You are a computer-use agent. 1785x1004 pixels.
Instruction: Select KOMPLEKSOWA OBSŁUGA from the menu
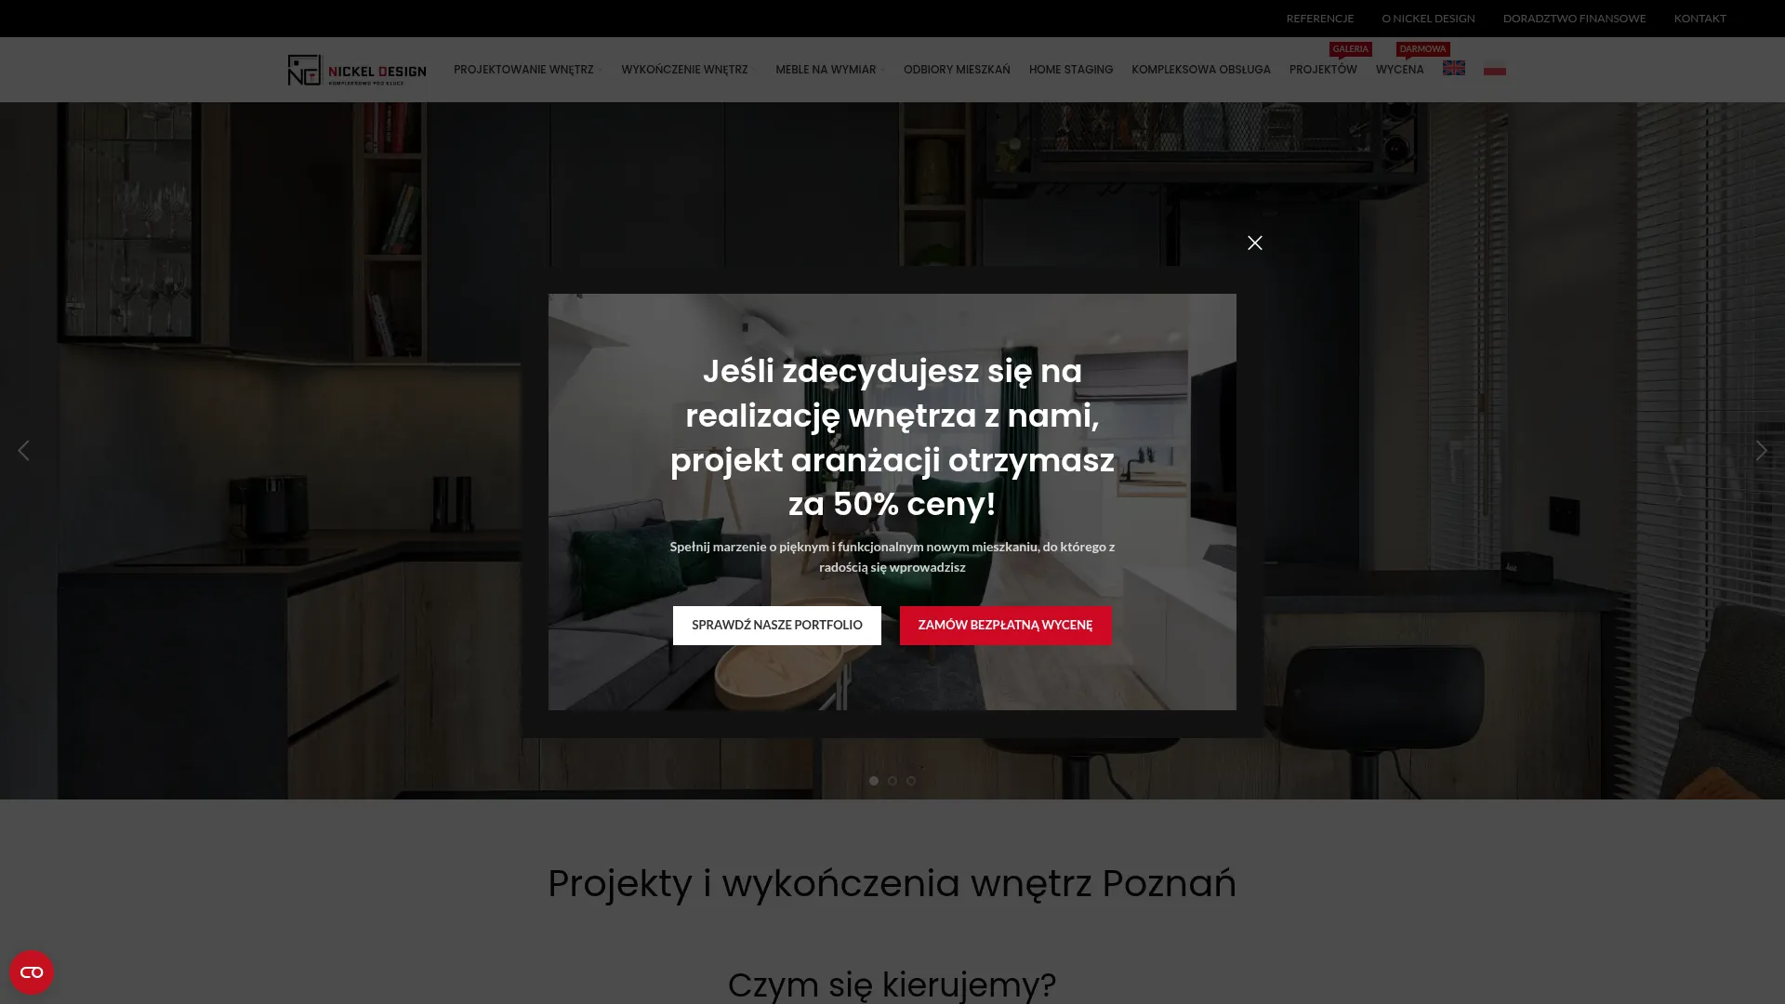tap(1201, 69)
